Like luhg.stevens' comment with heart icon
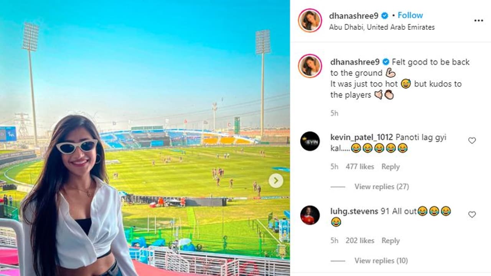Image resolution: width=491 pixels, height=276 pixels. (472, 215)
